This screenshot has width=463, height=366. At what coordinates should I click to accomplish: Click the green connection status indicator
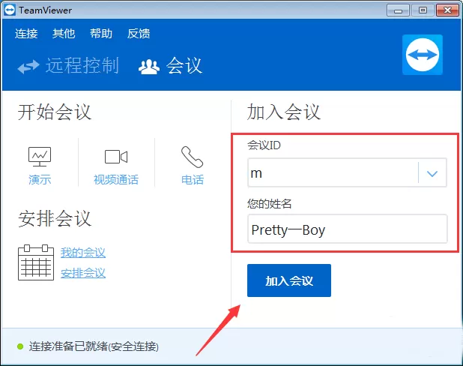click(20, 346)
